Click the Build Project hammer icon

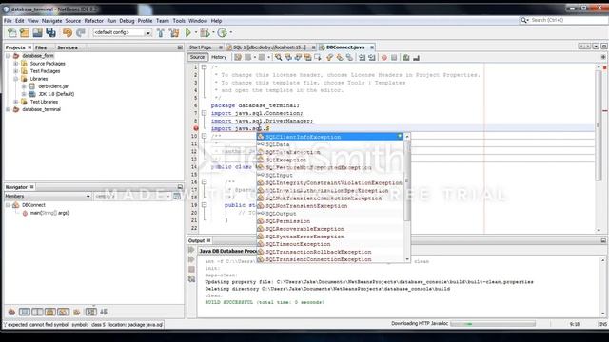coord(161,33)
